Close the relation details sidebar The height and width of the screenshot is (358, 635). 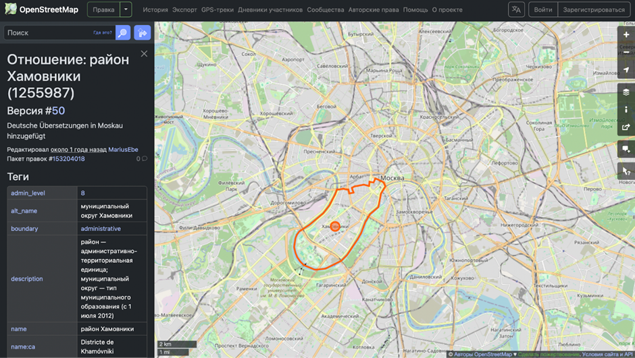(x=144, y=54)
